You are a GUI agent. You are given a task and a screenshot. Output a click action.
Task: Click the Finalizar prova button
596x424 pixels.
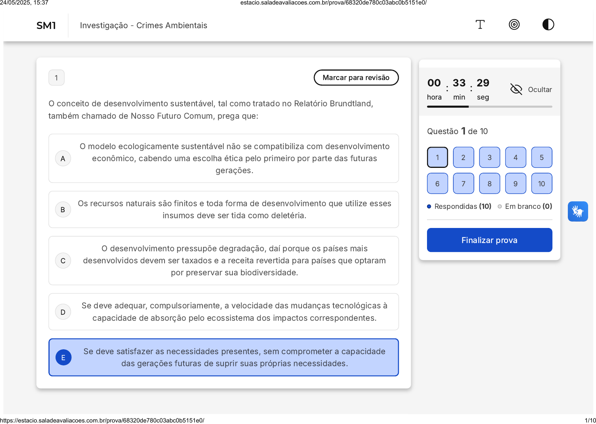point(489,240)
